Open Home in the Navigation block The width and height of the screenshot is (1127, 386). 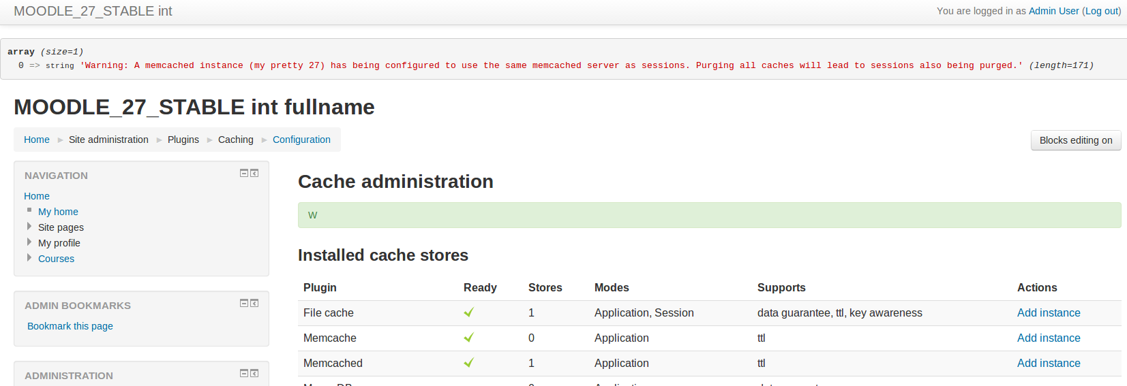pyautogui.click(x=37, y=196)
